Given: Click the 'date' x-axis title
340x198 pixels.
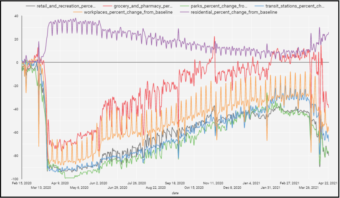Looking at the screenshot, I should click(x=175, y=193).
